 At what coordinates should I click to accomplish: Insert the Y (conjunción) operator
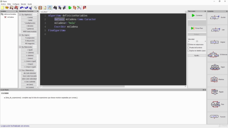(x=29, y=38)
